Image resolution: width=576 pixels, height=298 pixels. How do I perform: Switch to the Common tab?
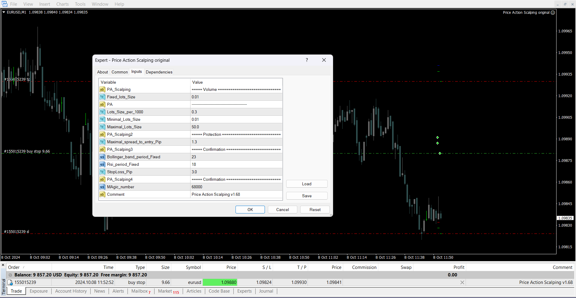119,72
